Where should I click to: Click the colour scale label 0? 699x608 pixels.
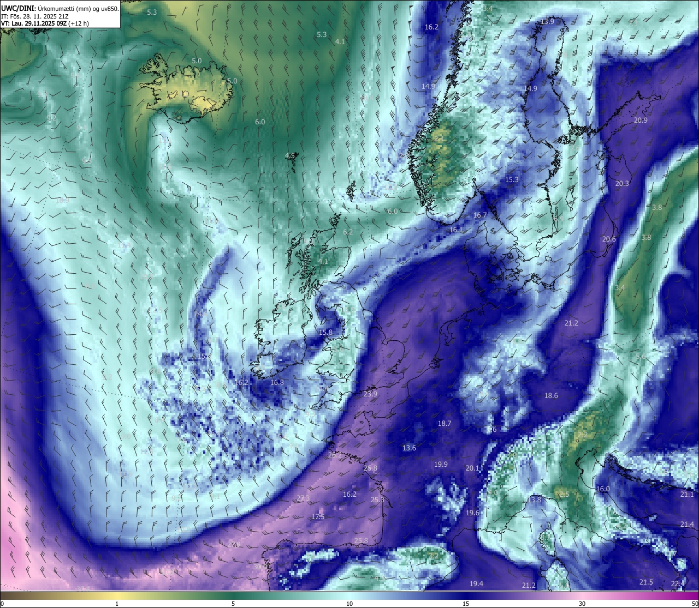(x=2, y=604)
